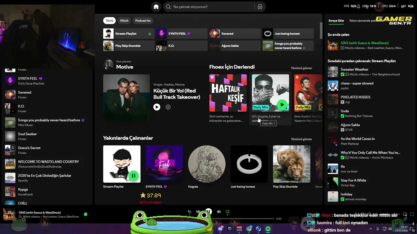The width and height of the screenshot is (417, 234).
Task: Open 2025'te En Çok Dinlediğin Şarkılar
Action: pyautogui.click(x=47, y=178)
